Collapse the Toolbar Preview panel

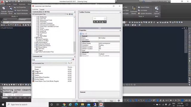click(120, 12)
